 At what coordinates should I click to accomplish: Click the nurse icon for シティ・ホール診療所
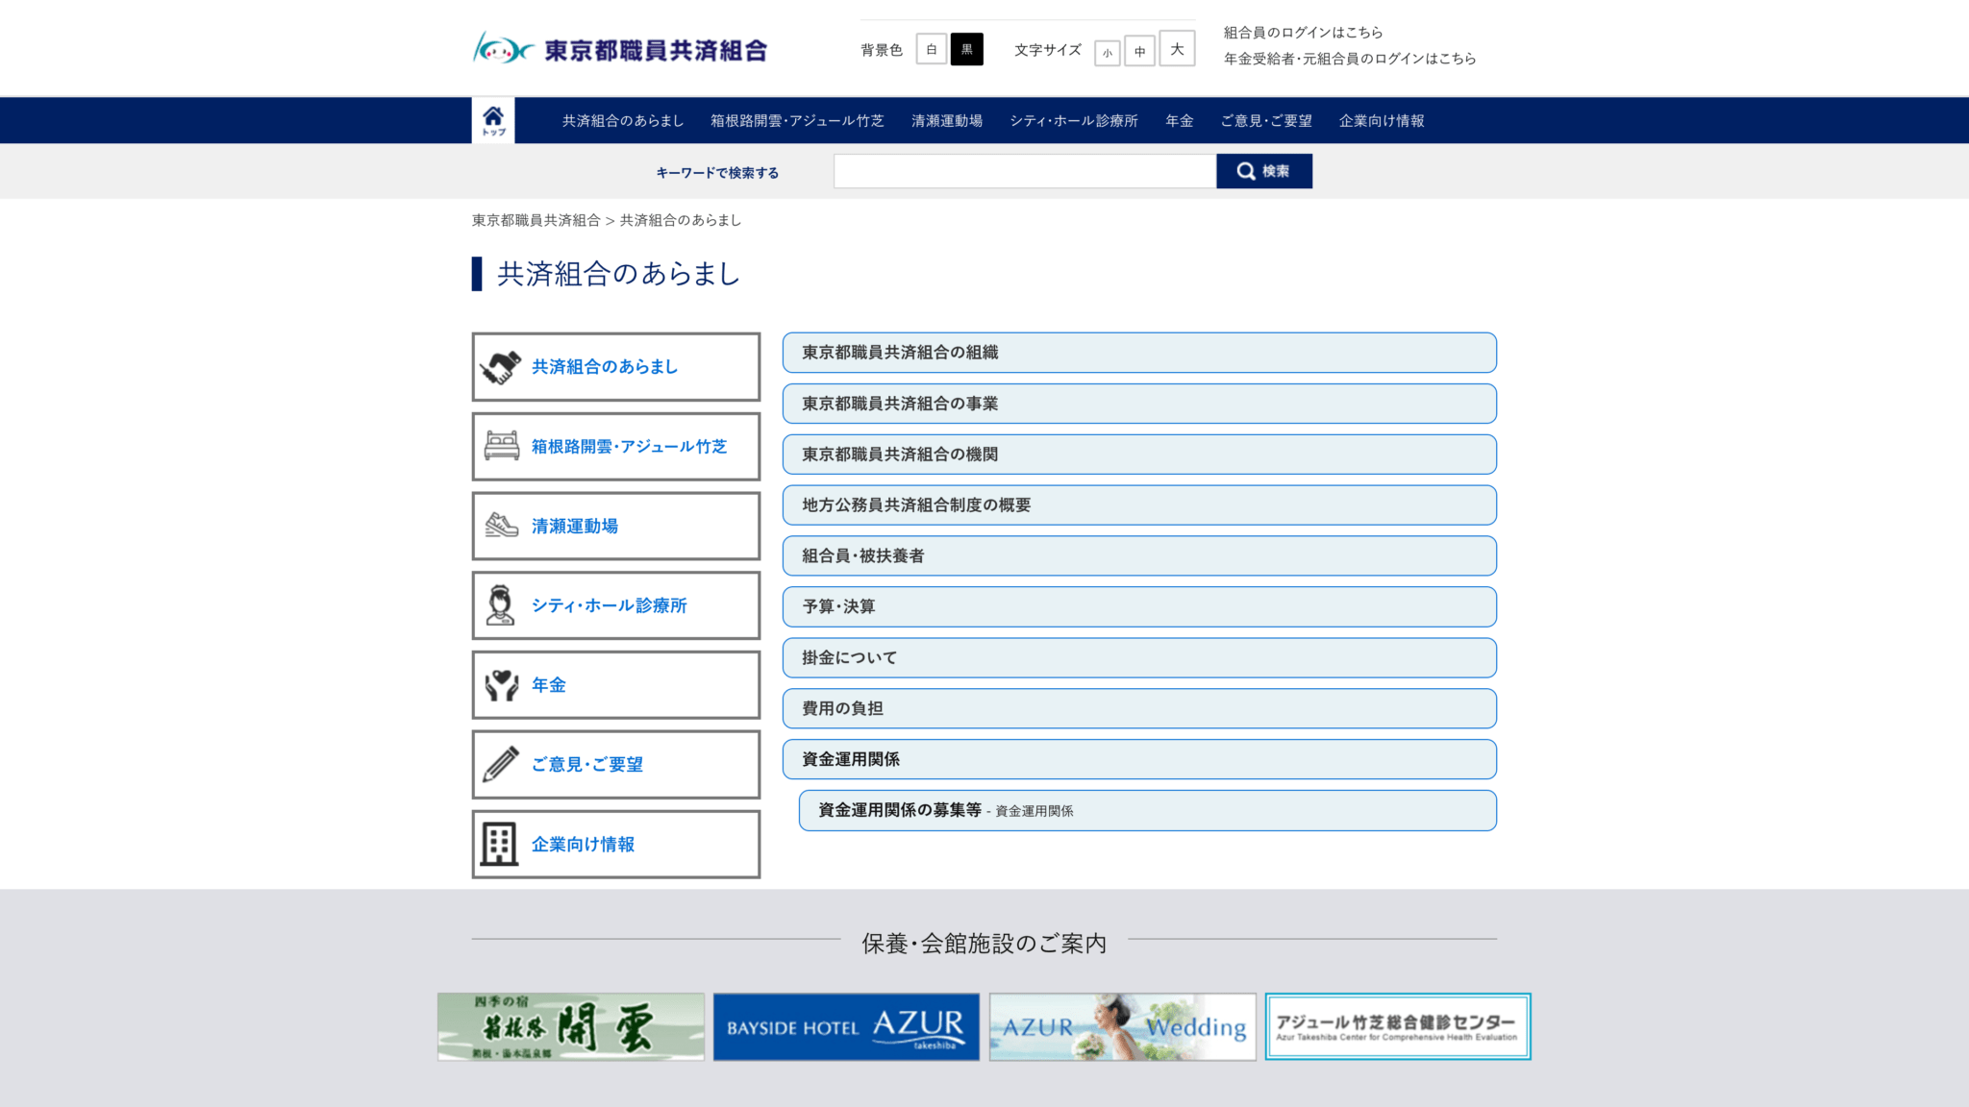500,605
